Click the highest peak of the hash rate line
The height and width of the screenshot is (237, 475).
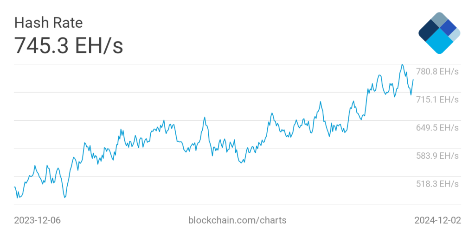tap(402, 65)
